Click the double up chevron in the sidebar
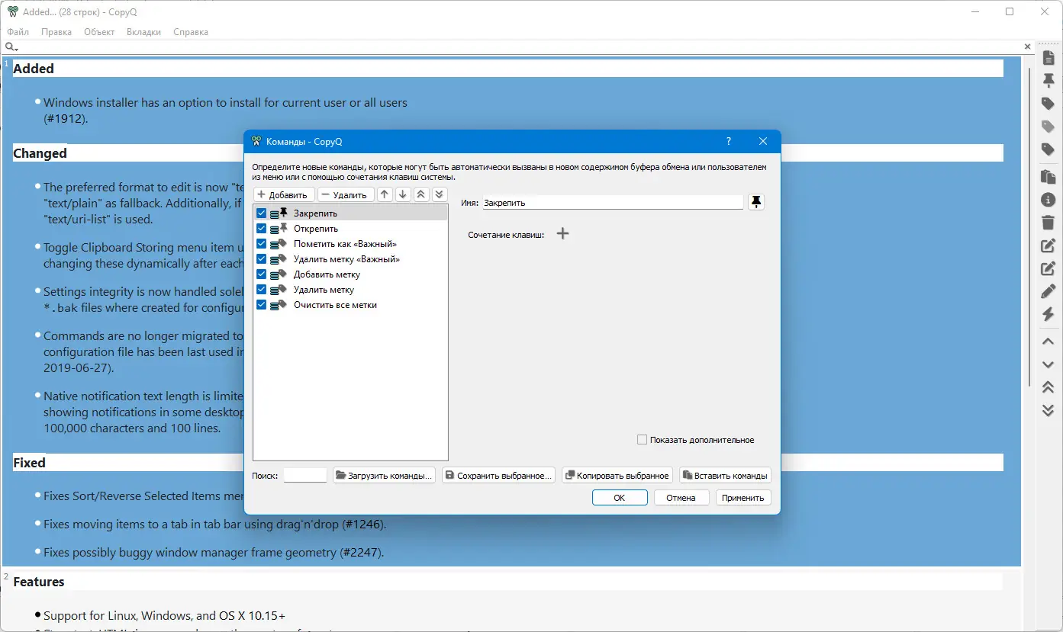 [1048, 387]
